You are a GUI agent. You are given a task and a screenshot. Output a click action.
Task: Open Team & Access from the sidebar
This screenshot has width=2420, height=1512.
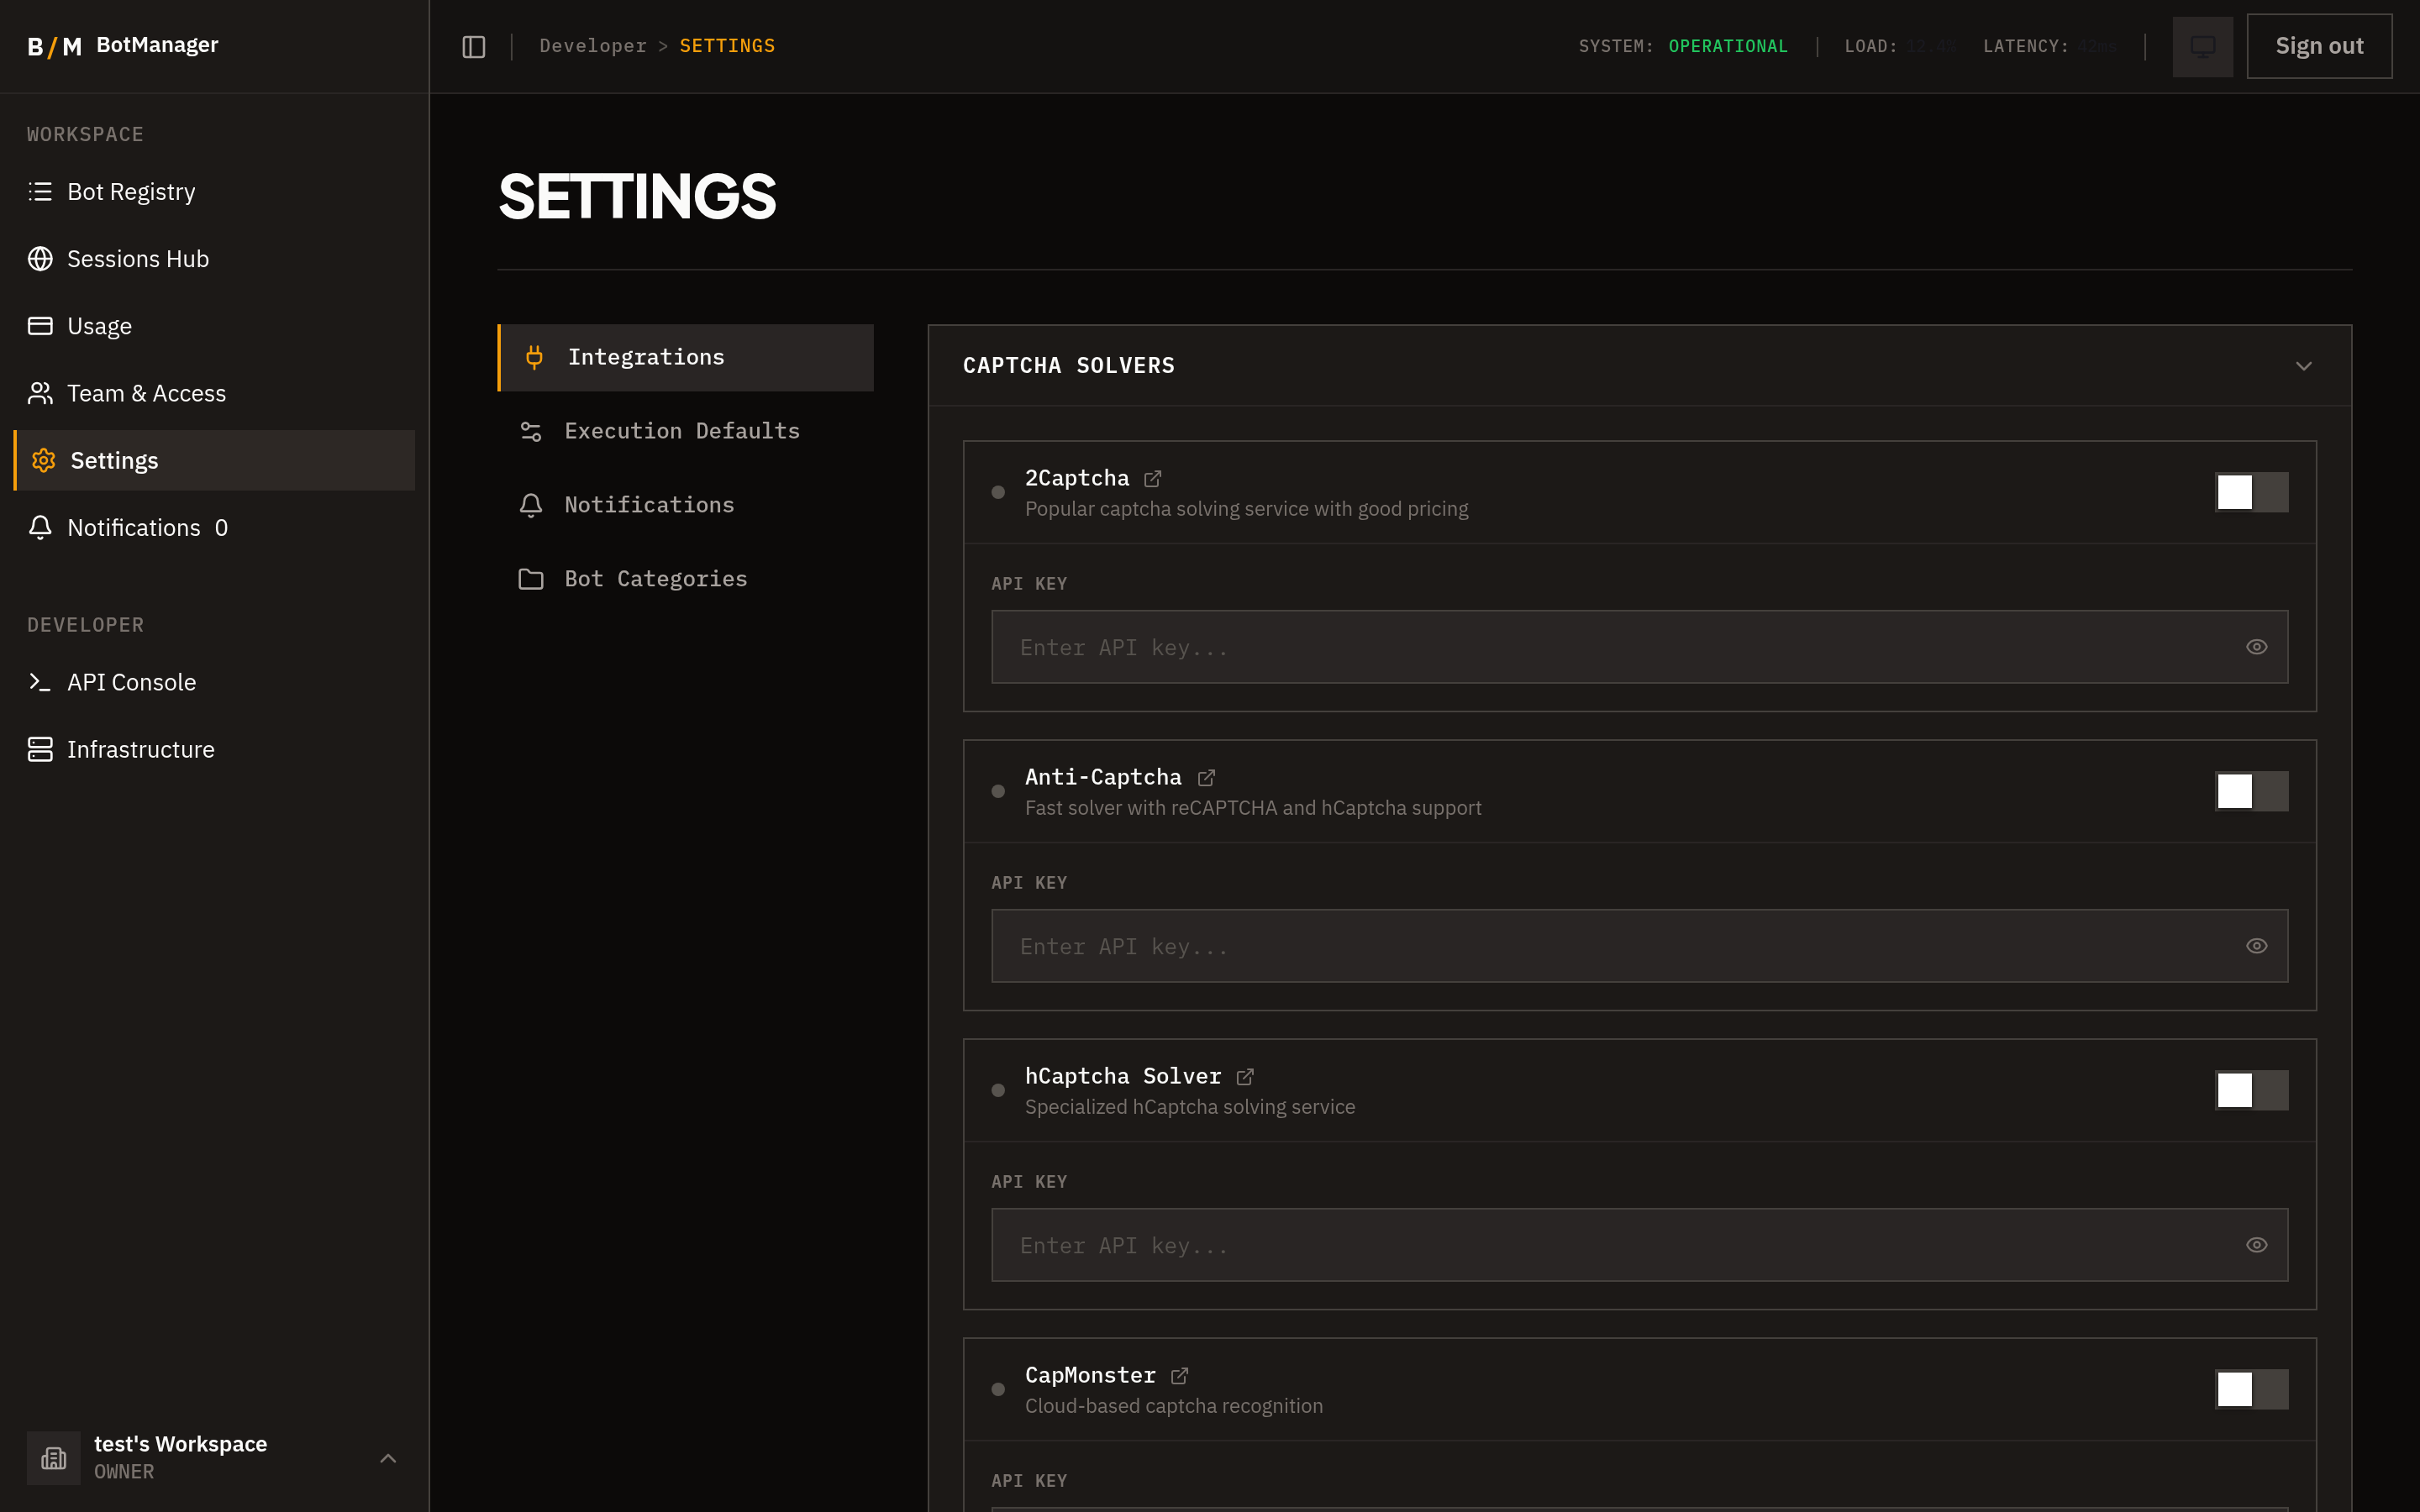pyautogui.click(x=146, y=393)
